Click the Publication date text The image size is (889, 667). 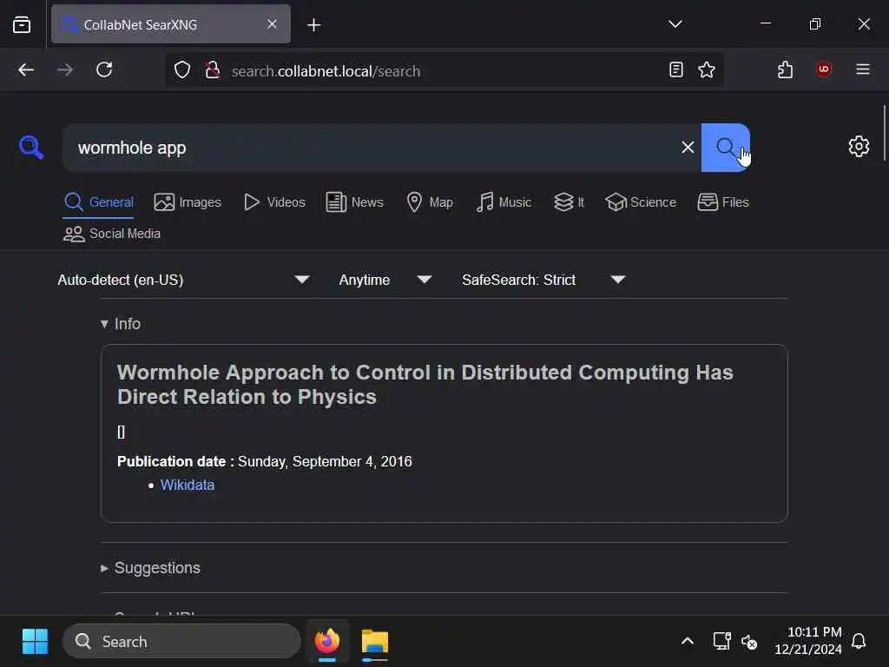point(264,462)
